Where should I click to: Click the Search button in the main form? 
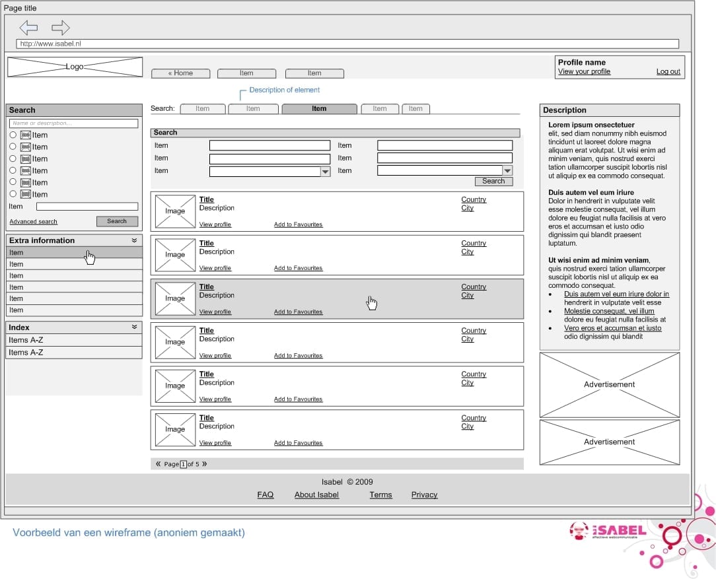(493, 181)
